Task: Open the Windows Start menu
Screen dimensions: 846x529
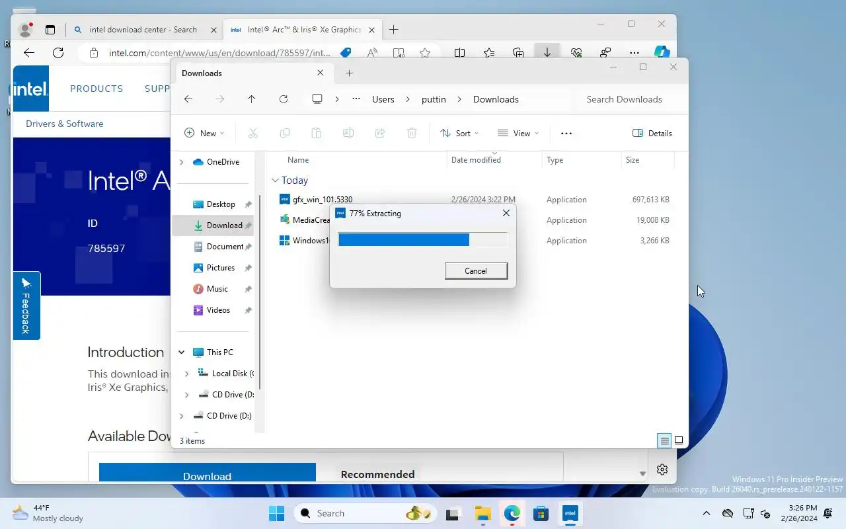Action: pyautogui.click(x=276, y=513)
